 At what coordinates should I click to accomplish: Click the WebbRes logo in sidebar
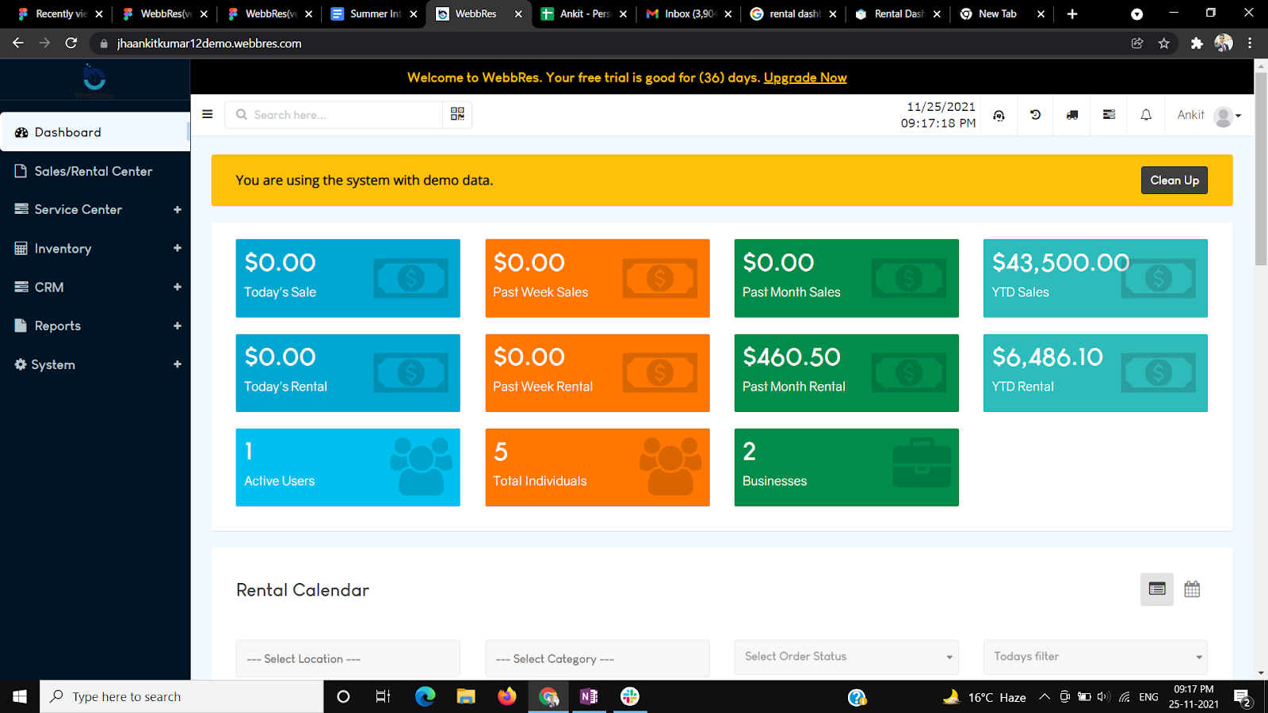(94, 80)
